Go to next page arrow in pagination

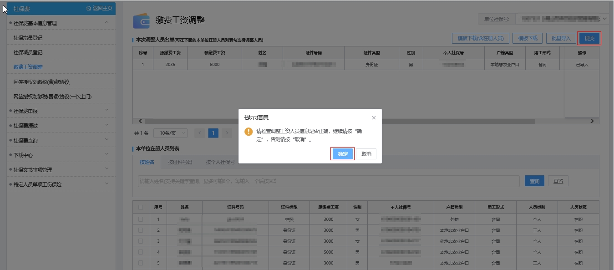click(x=226, y=133)
